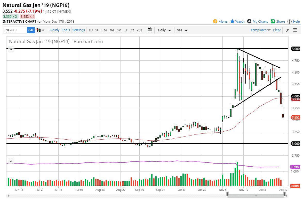Collapse the volume pane chevron

[x=11, y=161]
